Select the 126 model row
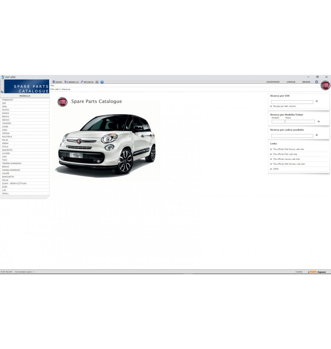This screenshot has width=331, height=349. [25, 190]
